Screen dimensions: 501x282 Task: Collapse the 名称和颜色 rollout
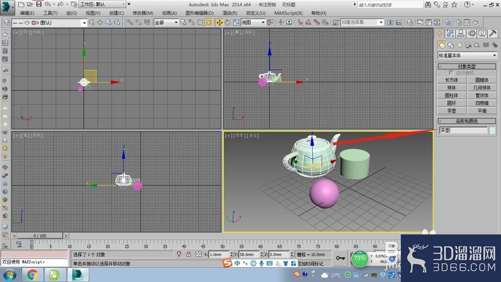(467, 121)
